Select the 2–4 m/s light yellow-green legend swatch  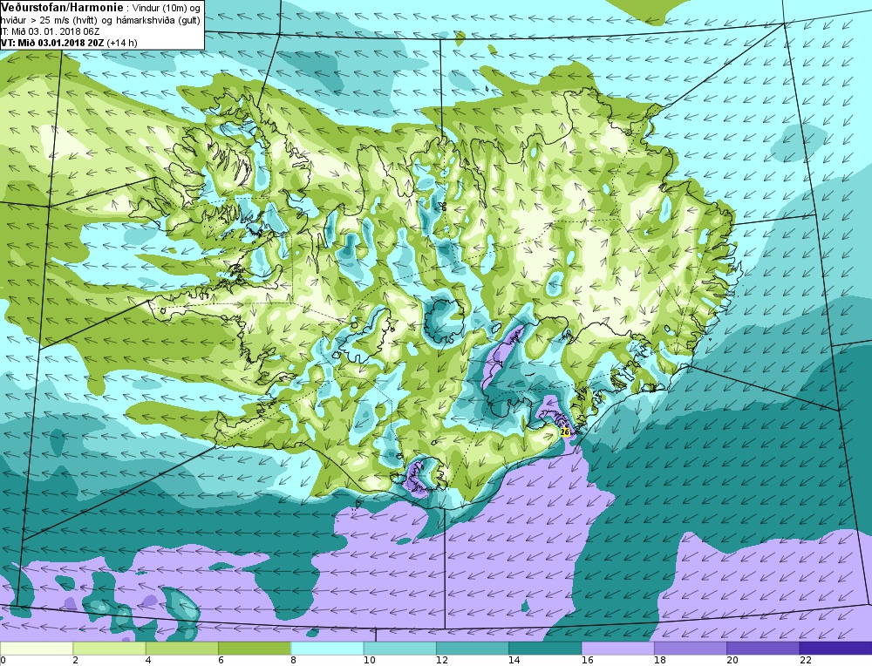click(109, 649)
